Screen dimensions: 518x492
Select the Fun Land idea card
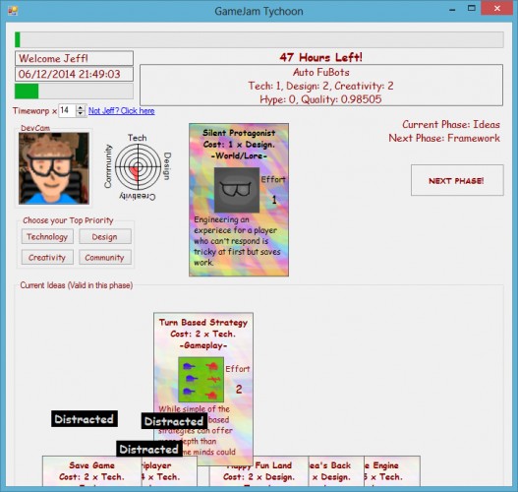pos(259,471)
